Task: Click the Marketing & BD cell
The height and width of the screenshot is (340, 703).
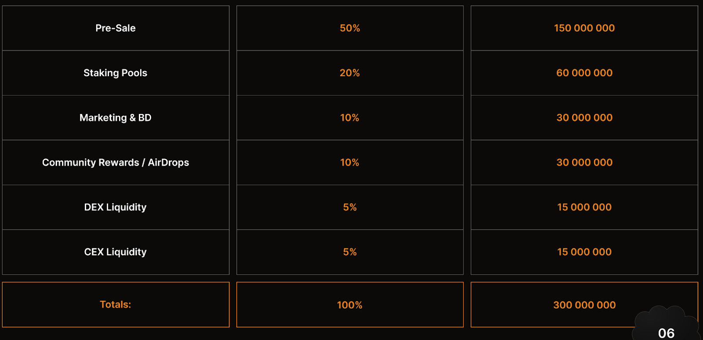Action: click(116, 117)
